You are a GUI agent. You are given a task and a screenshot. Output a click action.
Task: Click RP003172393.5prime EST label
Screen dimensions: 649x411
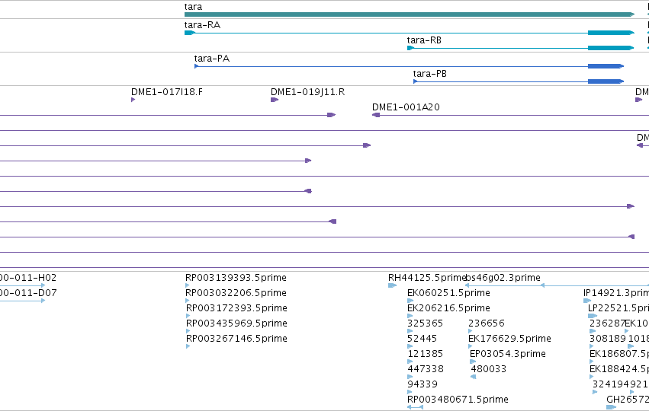click(236, 308)
